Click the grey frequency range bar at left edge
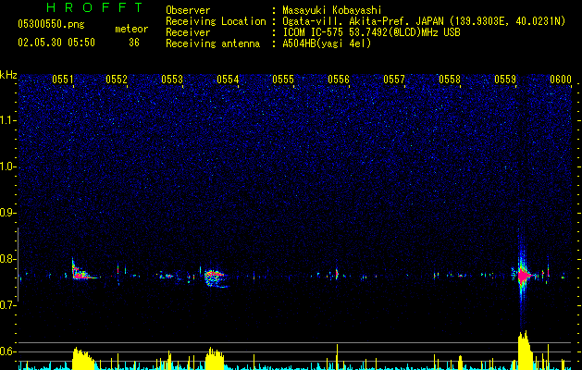The image size is (582, 370). click(19, 265)
